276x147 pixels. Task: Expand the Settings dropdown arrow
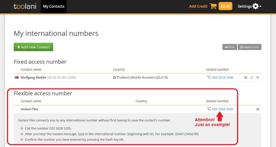click(260, 7)
